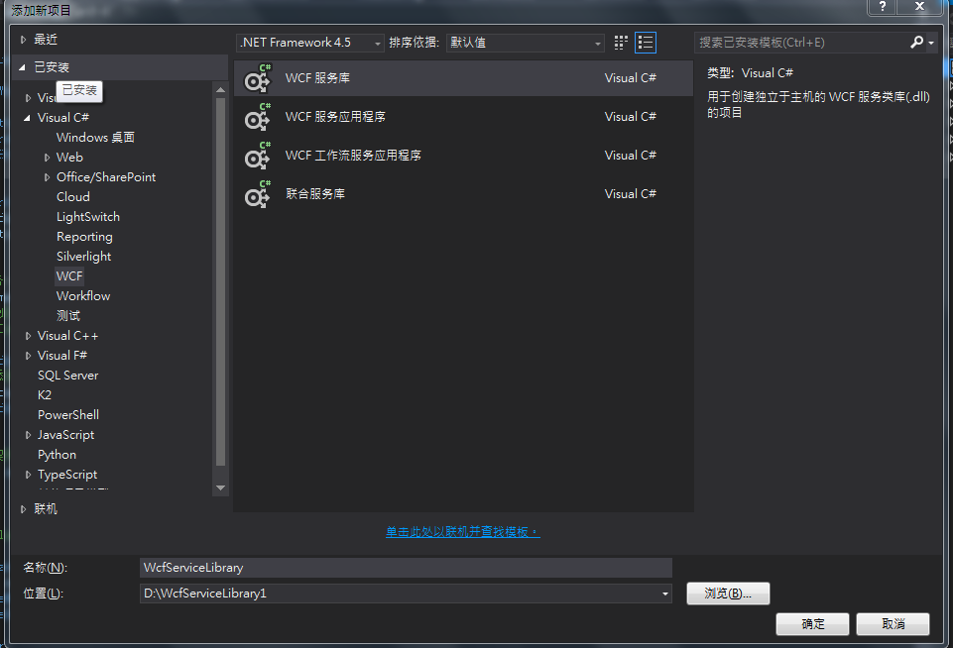Select the WCF category in the tree
953x648 pixels.
(x=69, y=275)
